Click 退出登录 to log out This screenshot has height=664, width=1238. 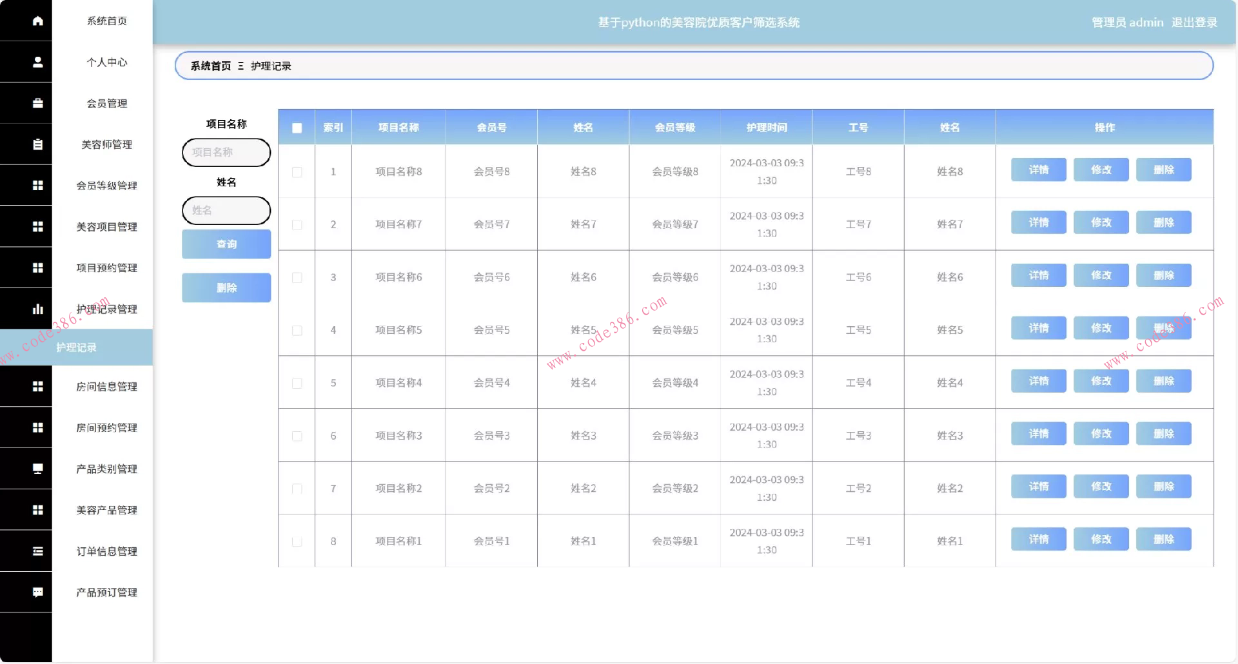(x=1194, y=23)
